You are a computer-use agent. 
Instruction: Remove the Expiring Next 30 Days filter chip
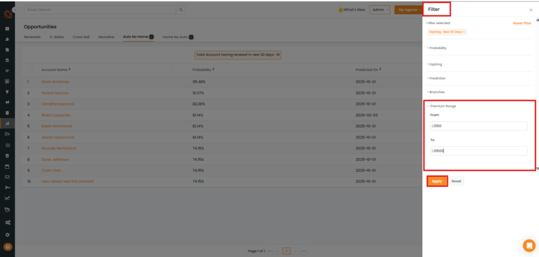point(464,32)
